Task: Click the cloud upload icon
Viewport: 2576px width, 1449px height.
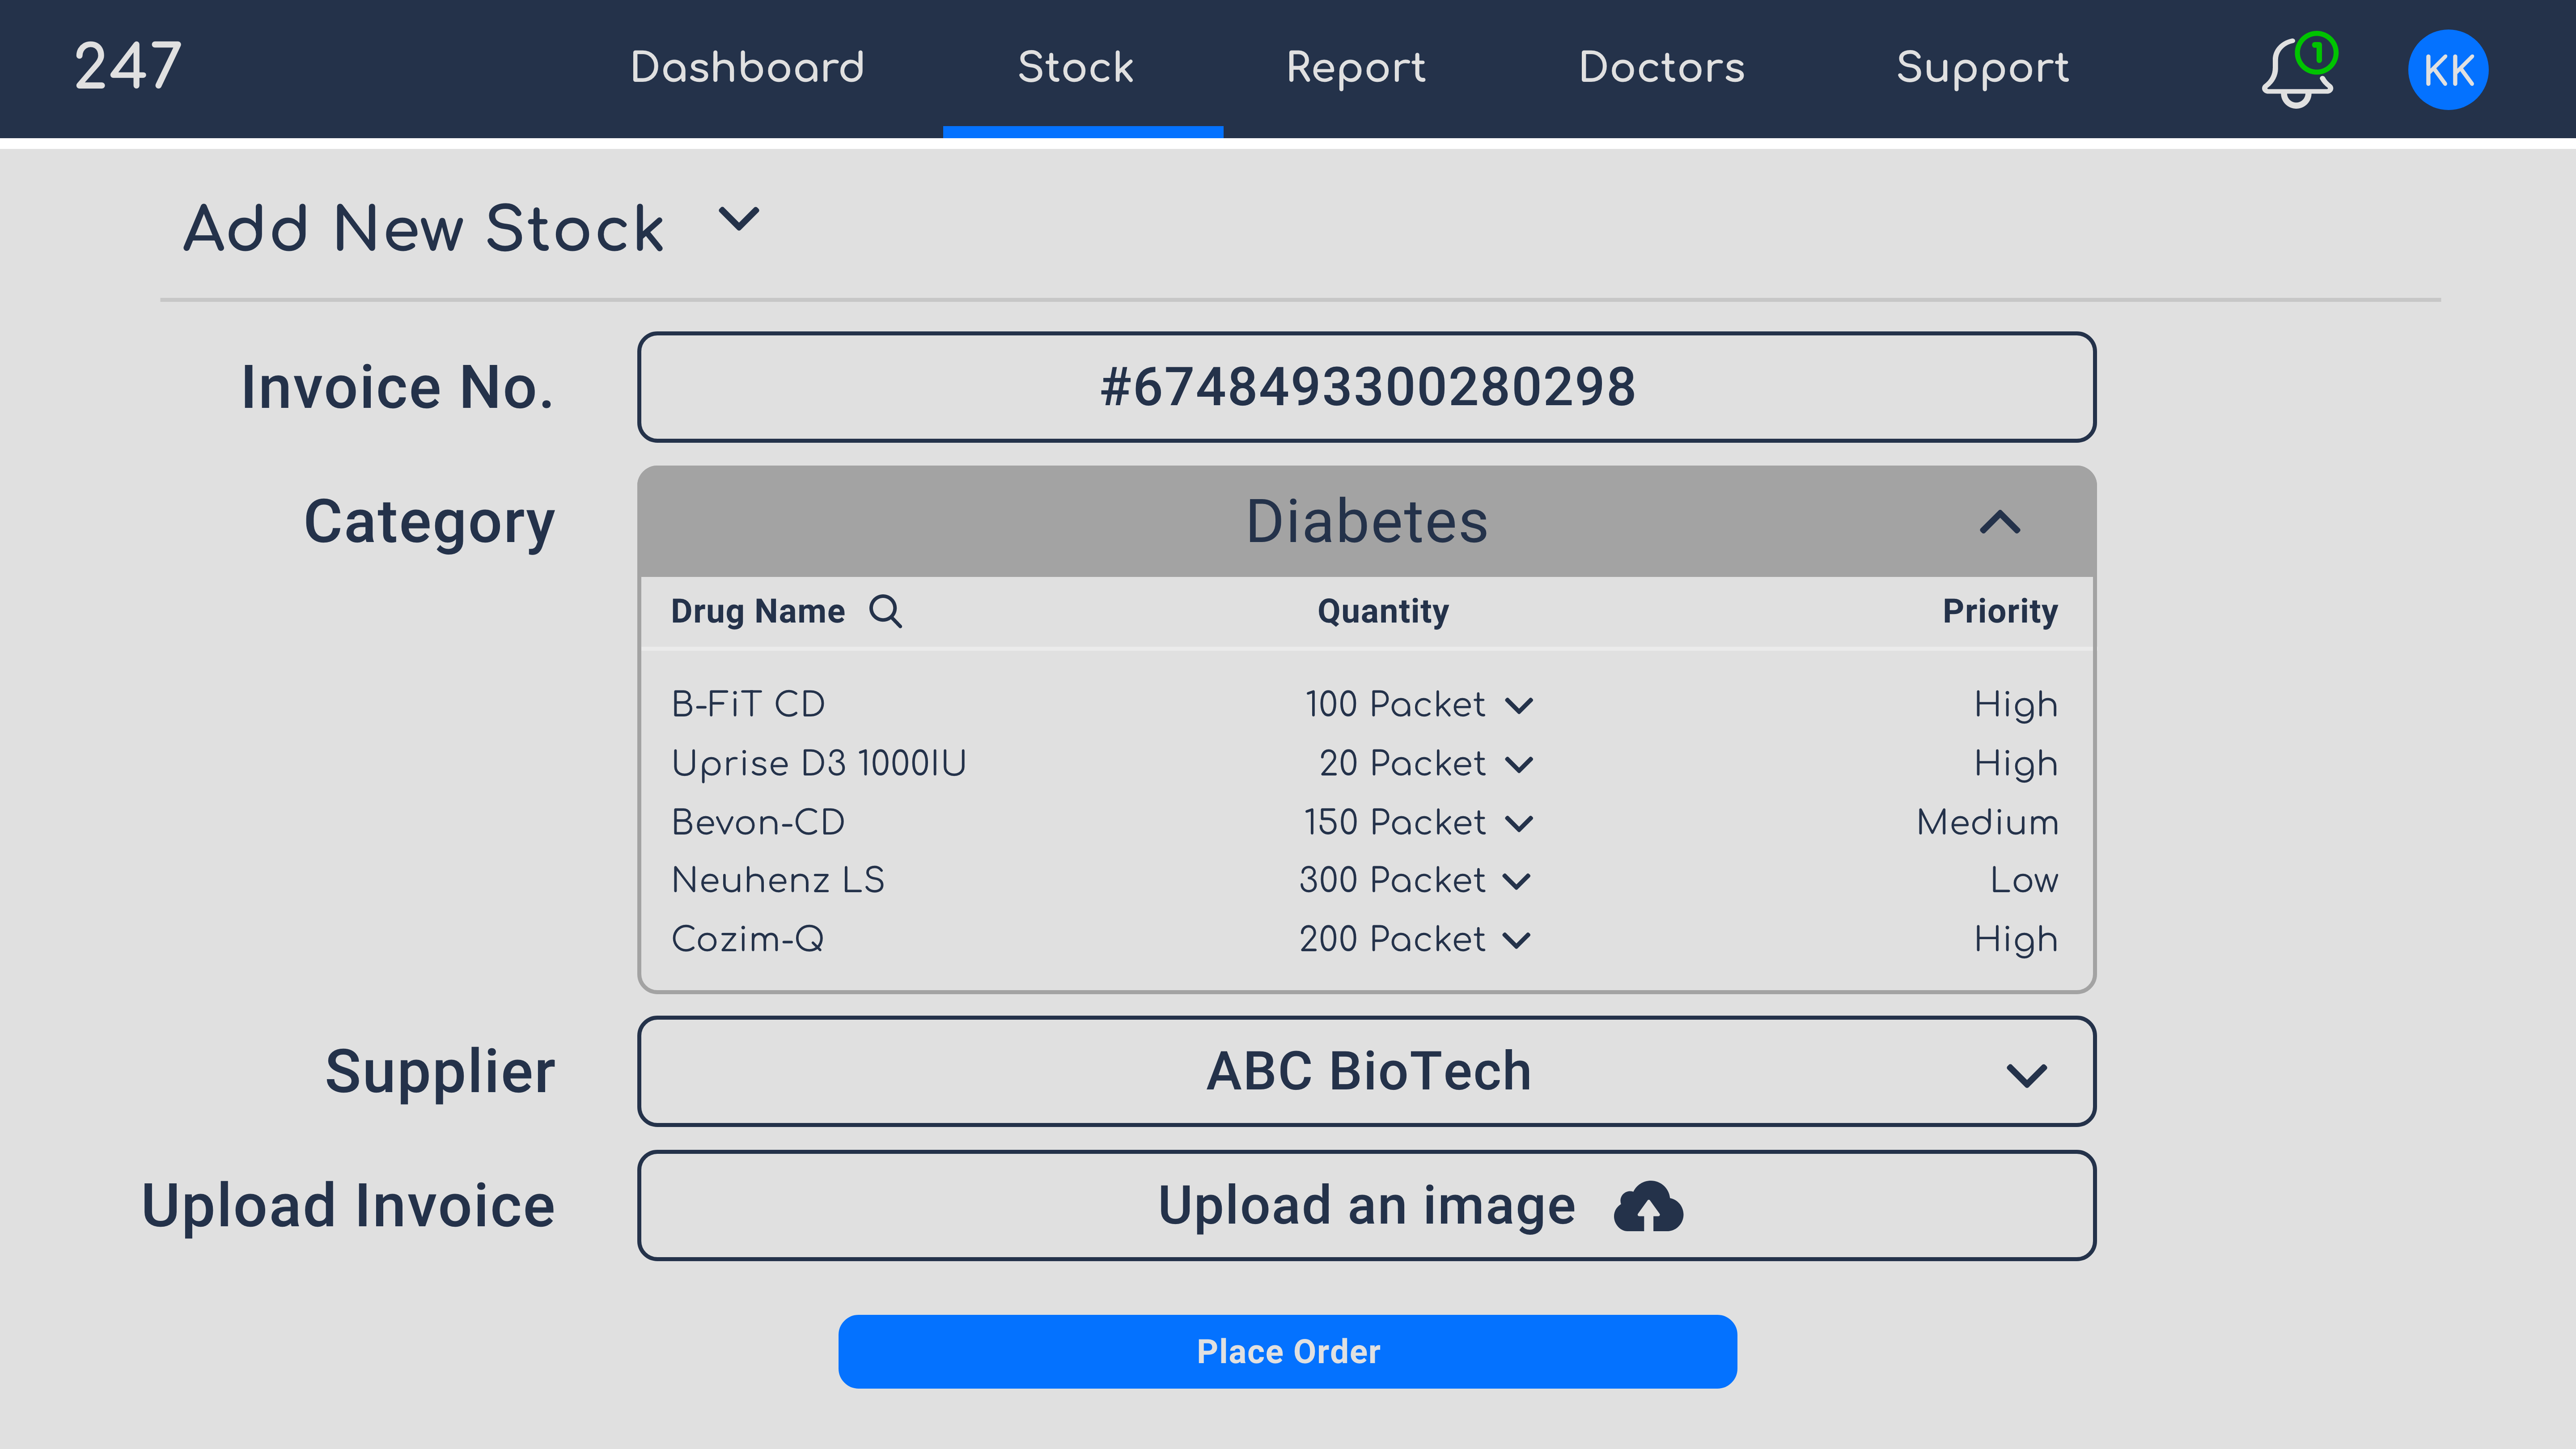Action: point(1648,1206)
